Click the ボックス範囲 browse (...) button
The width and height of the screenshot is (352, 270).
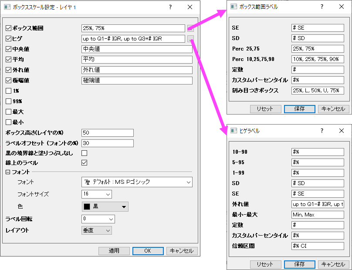click(x=190, y=28)
